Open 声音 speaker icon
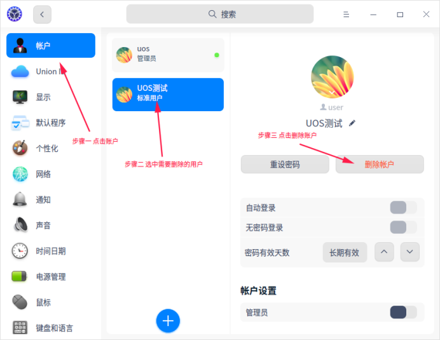 (20, 225)
